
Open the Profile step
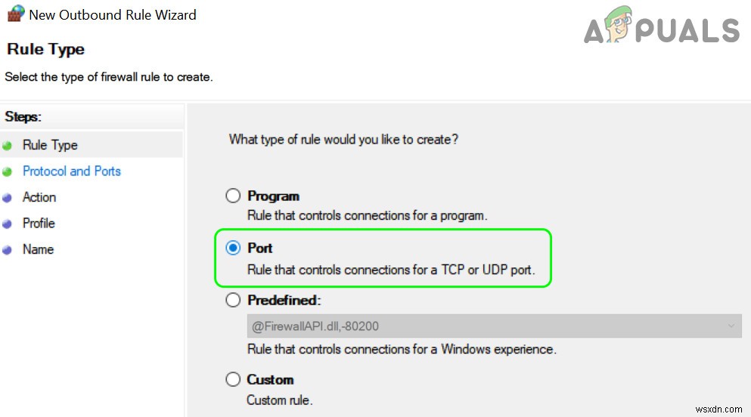coord(39,224)
